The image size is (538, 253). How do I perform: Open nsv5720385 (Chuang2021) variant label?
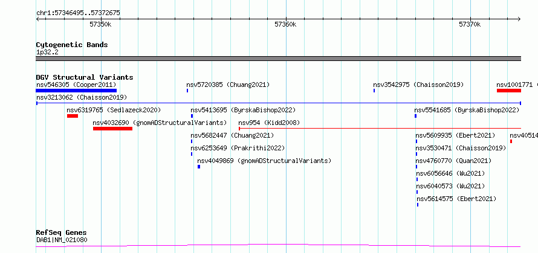click(x=228, y=85)
